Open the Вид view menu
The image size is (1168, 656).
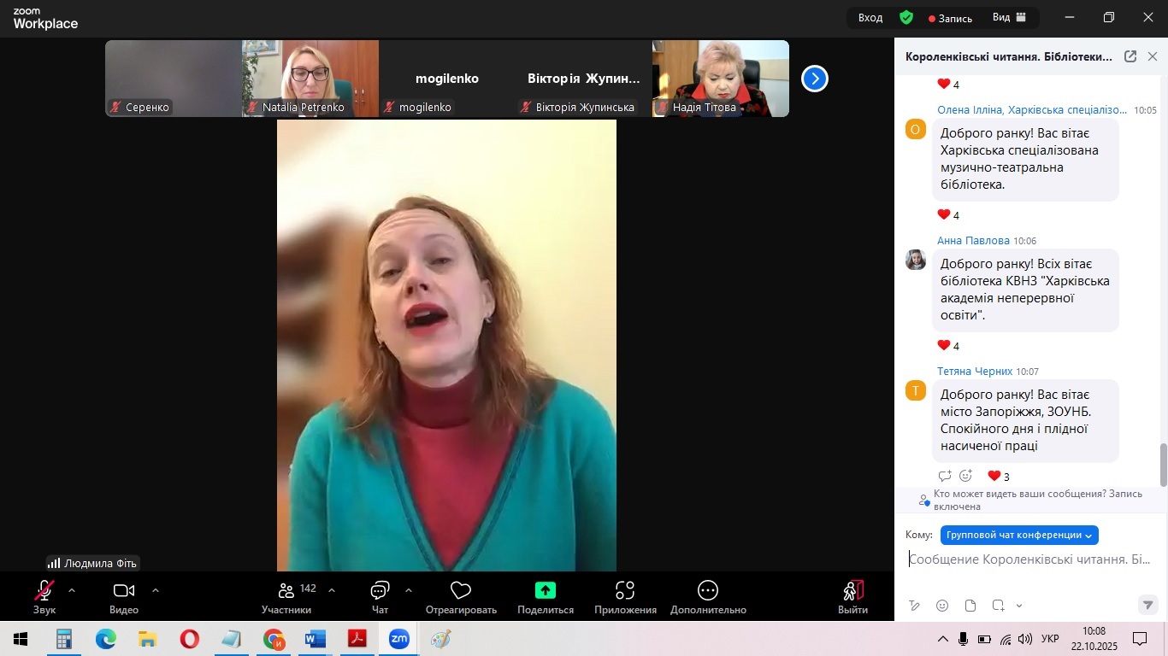[x=1009, y=17]
